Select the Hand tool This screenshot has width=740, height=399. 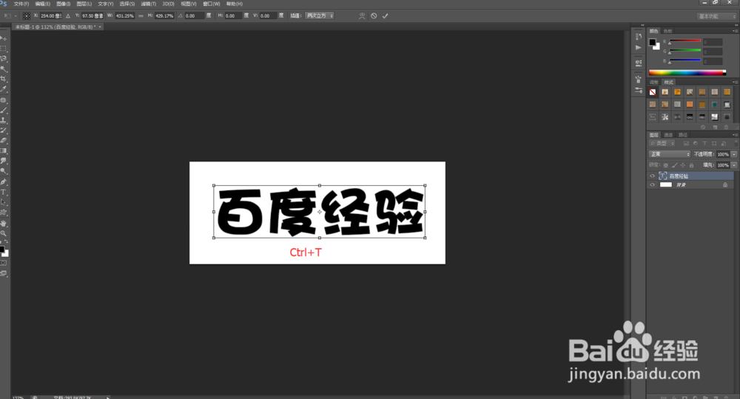3,223
